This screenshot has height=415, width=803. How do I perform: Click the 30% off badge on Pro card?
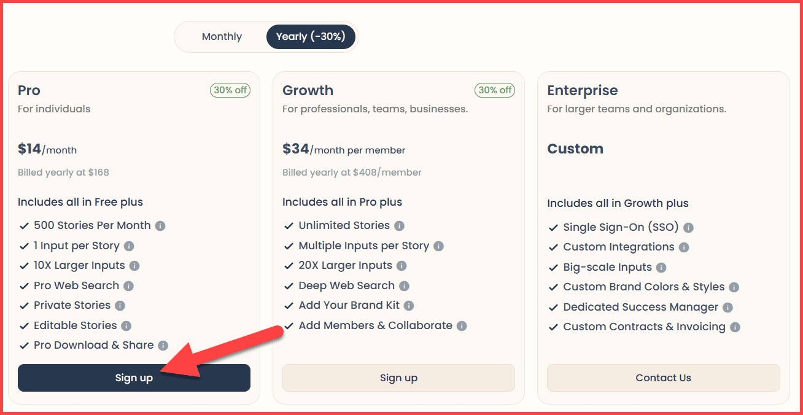point(230,90)
